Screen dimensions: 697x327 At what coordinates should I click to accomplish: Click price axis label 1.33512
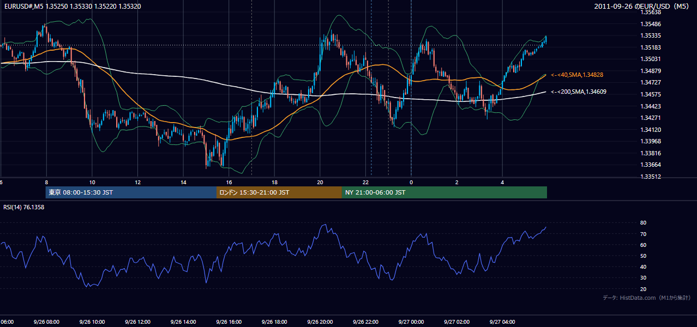pyautogui.click(x=651, y=177)
